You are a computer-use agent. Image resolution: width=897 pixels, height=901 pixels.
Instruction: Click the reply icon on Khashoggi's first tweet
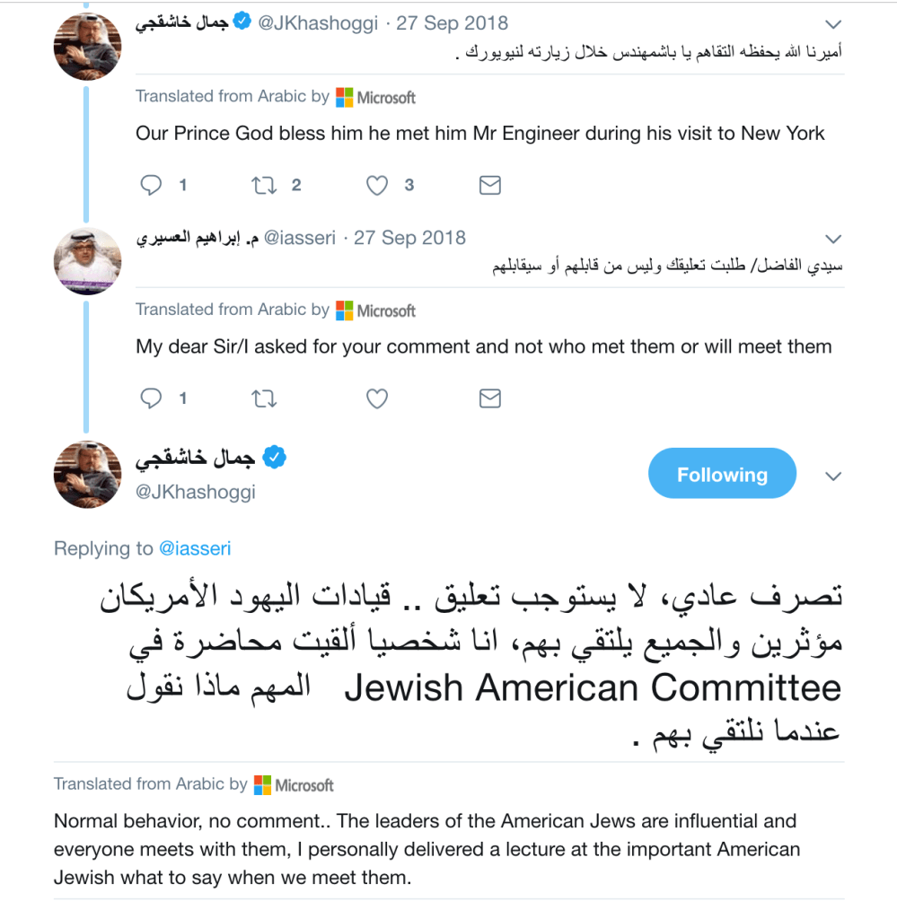coord(151,185)
